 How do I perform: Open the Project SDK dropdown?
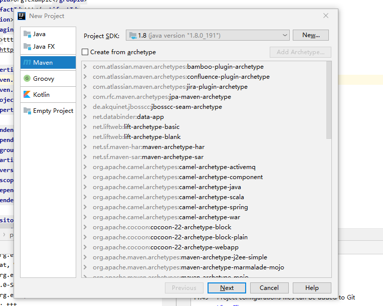285,35
